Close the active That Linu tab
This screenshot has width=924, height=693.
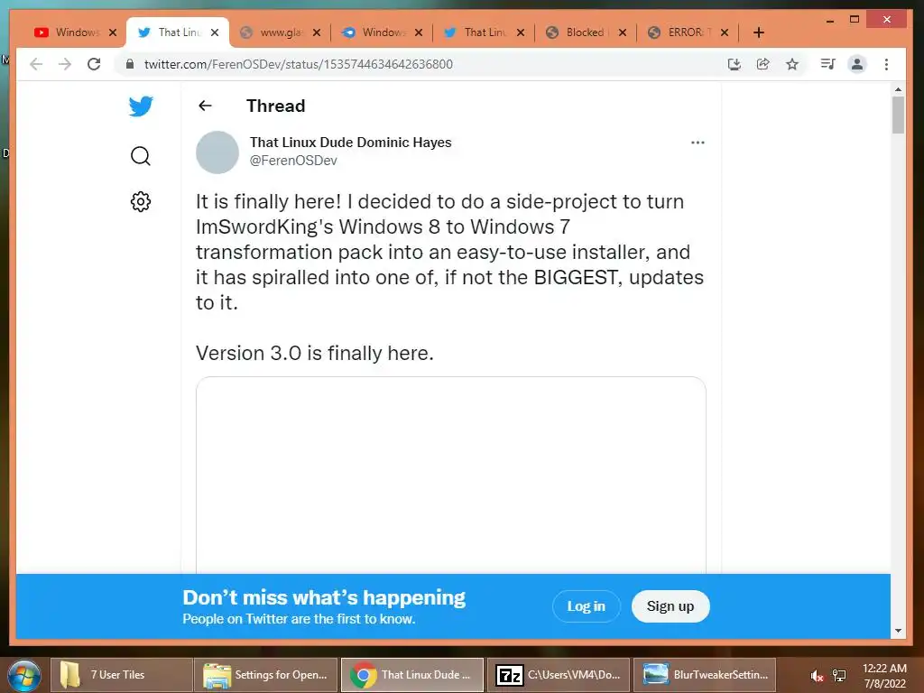click(x=215, y=32)
